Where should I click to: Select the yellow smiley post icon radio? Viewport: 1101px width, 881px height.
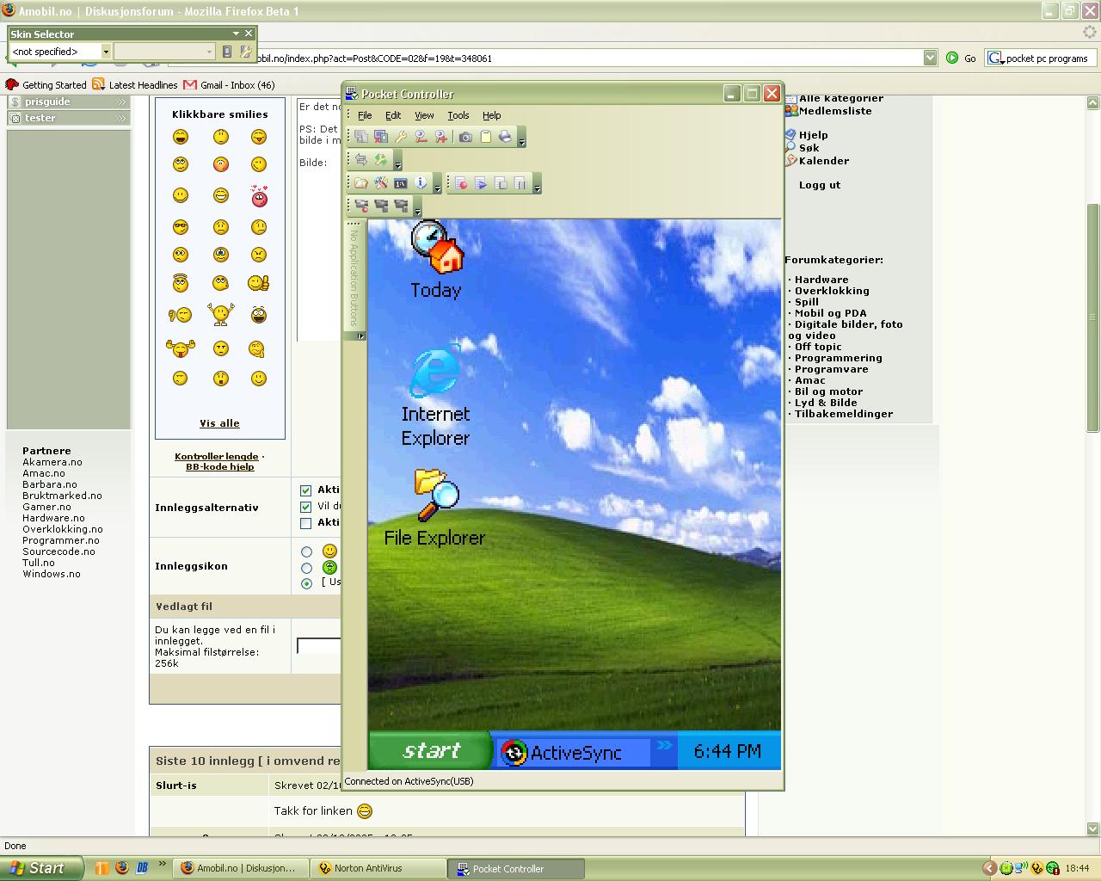(306, 551)
